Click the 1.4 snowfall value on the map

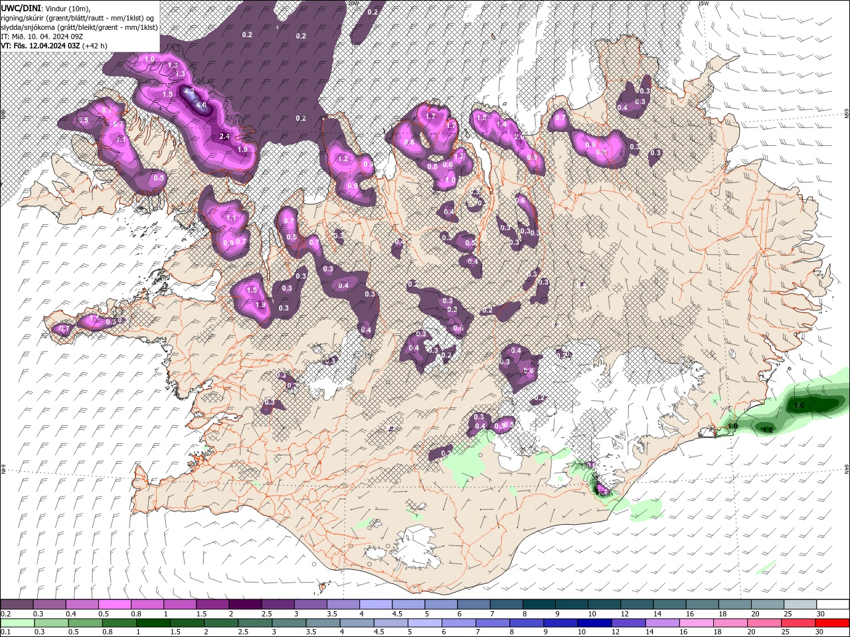click(501, 124)
